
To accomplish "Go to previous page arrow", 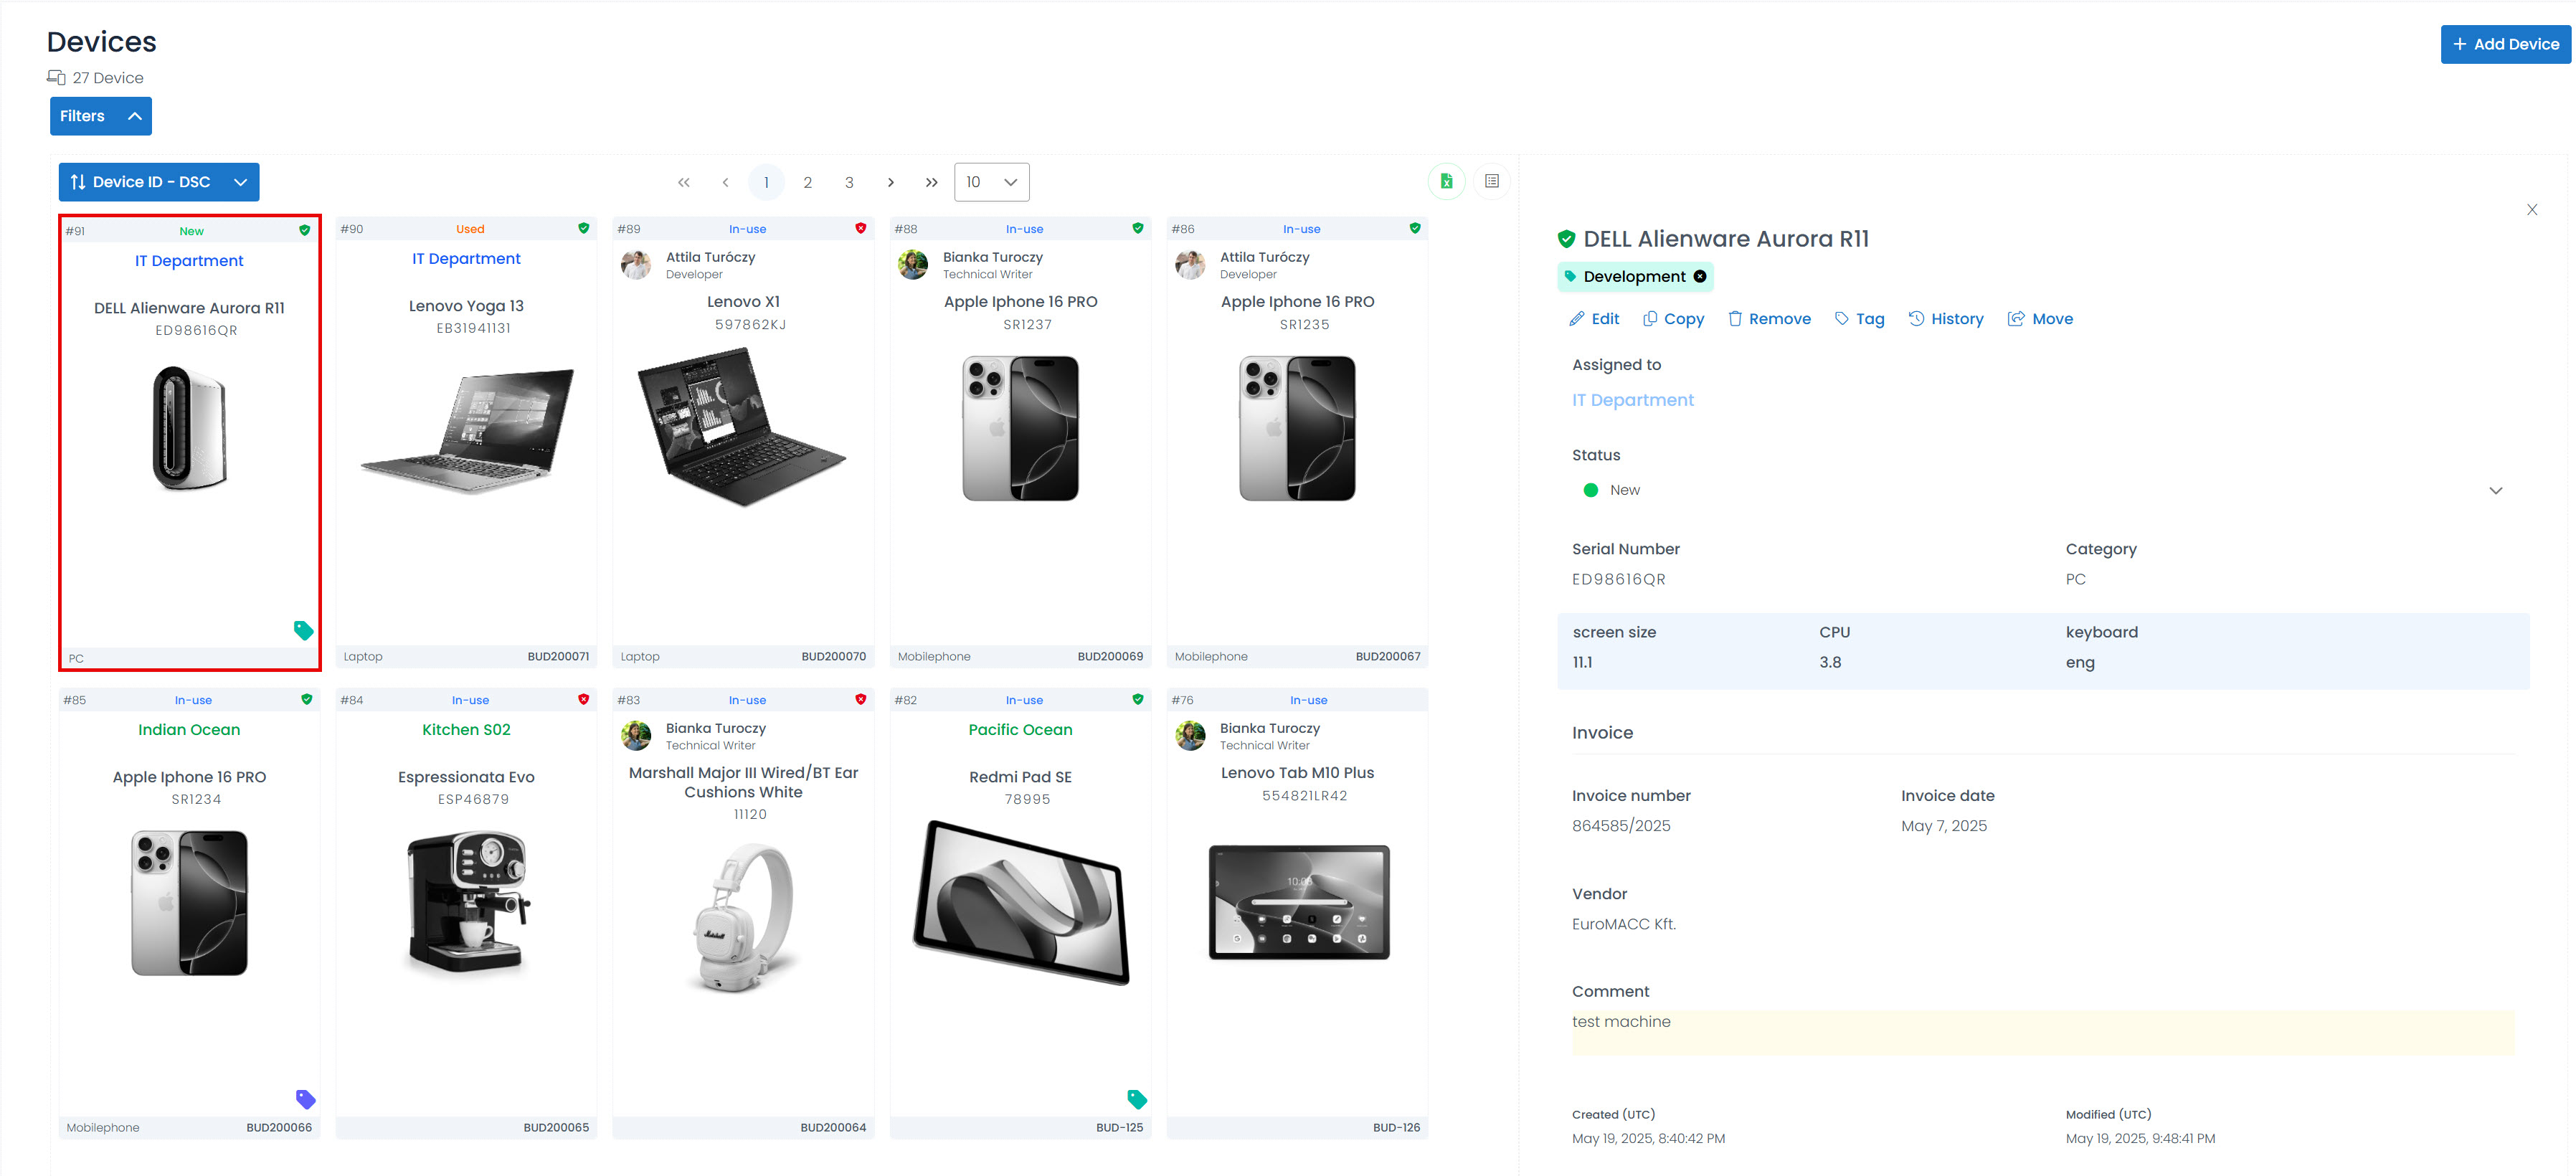I will 725,182.
